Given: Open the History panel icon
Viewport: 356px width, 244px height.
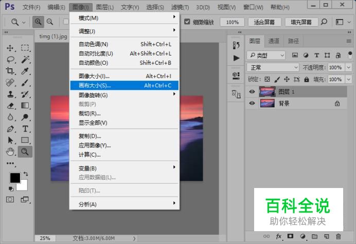Looking at the screenshot, I should pyautogui.click(x=236, y=45).
